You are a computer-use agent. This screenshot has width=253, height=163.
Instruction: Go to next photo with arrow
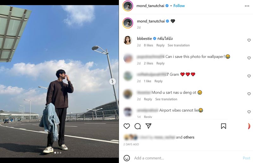click(112, 82)
